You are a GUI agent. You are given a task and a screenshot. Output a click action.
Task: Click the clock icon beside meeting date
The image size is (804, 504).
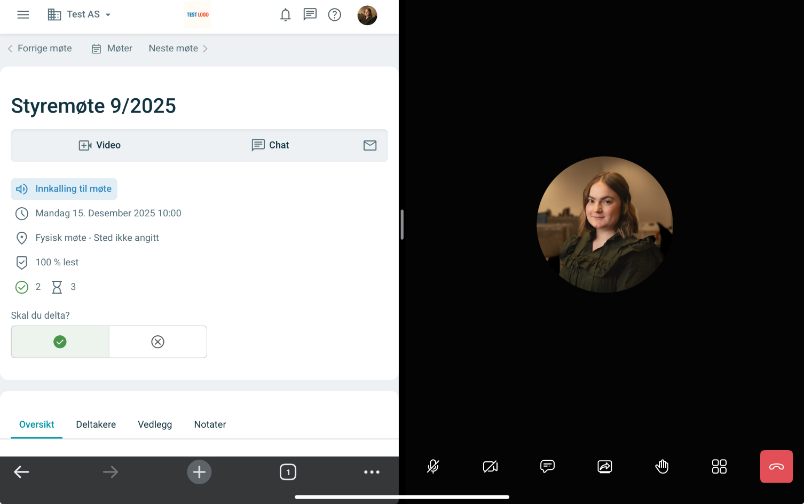(22, 214)
